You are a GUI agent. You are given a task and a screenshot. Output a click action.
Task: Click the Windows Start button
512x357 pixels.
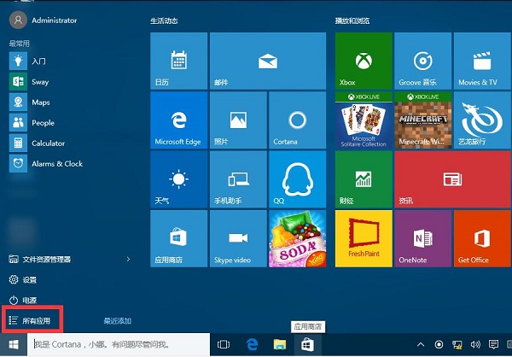(14, 344)
